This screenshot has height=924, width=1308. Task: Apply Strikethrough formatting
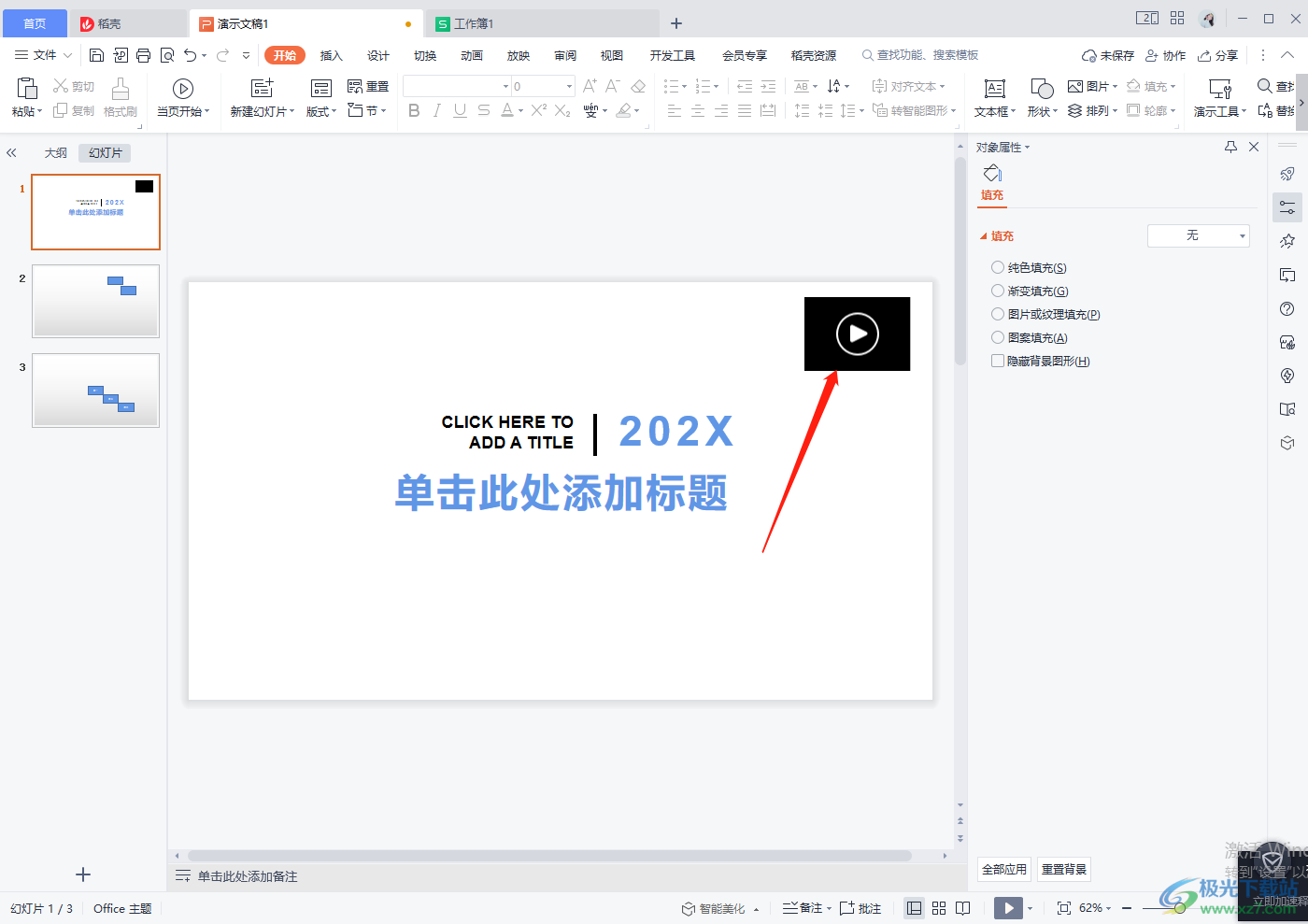[x=483, y=110]
